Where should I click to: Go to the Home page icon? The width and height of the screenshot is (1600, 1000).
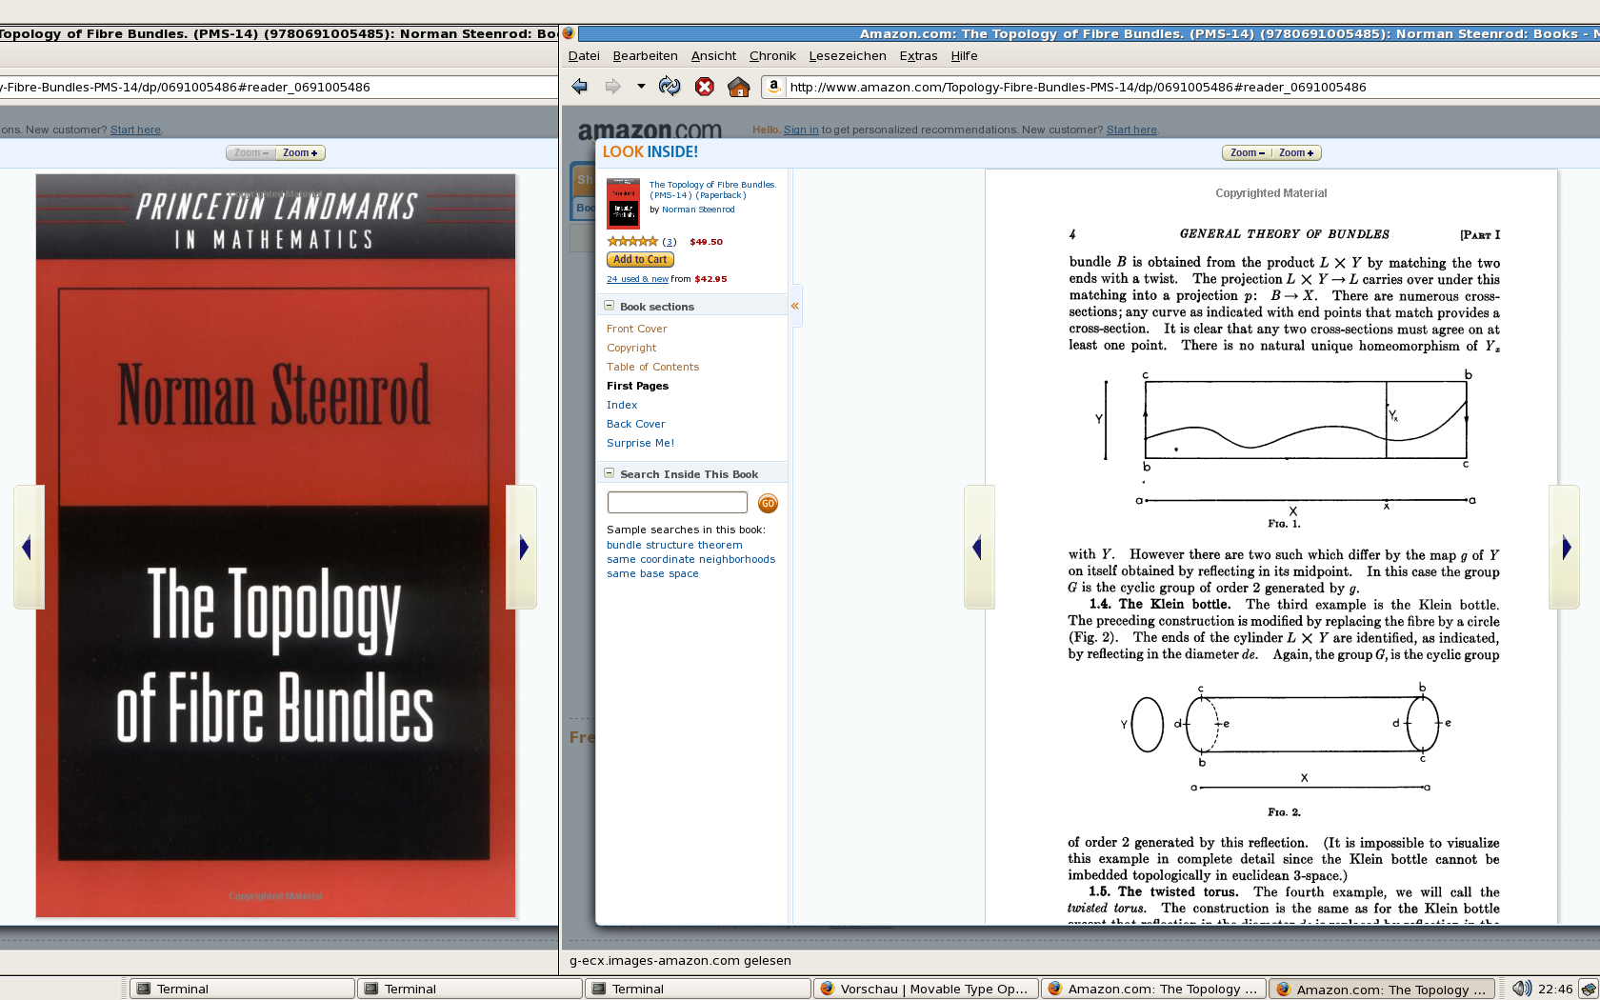click(738, 87)
